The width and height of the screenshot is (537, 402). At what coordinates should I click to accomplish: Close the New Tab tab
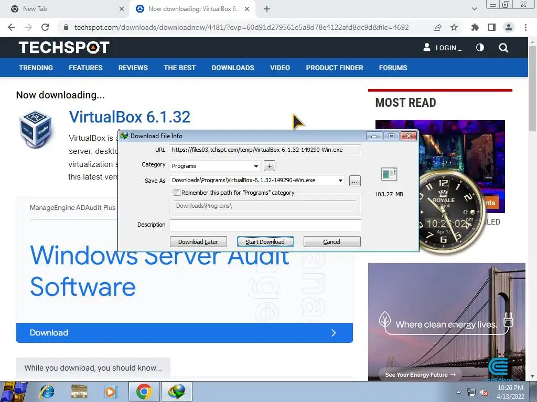click(122, 9)
